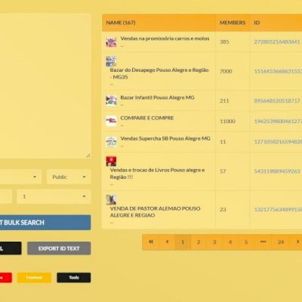This screenshot has height=302, width=302.
Task: Open the Pastor Alemao group thumbnail
Action: point(111,199)
